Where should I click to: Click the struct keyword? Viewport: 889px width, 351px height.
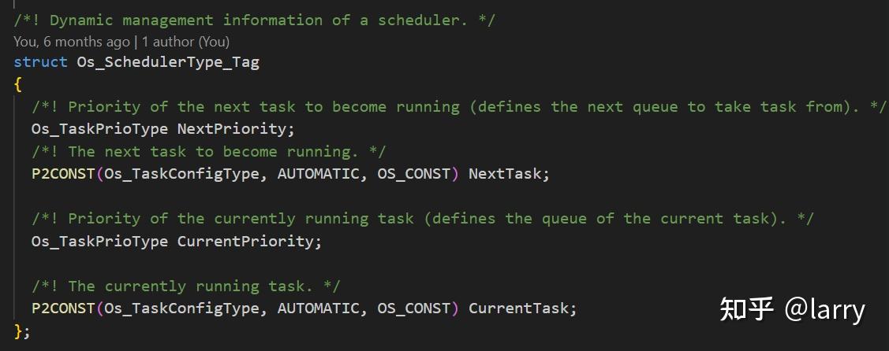(40, 61)
